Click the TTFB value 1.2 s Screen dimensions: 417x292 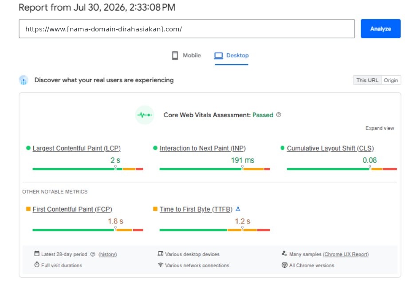(x=243, y=221)
